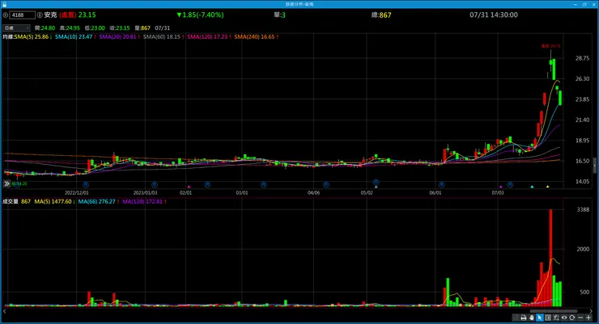The width and height of the screenshot is (599, 324).
Task: Minimize the technical analysis window
Action: click(x=576, y=4)
